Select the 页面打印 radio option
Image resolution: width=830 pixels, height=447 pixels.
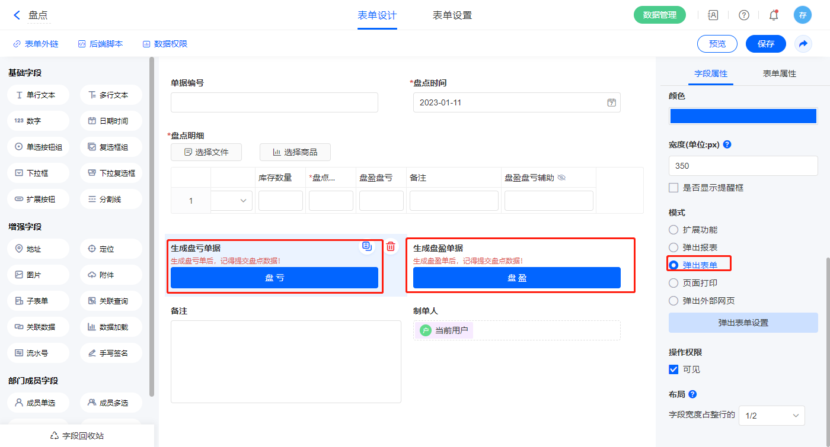673,283
